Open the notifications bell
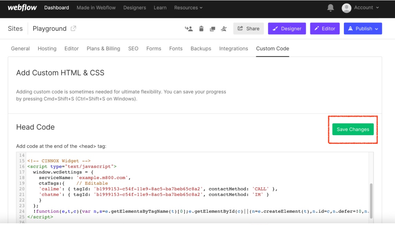 click(x=330, y=8)
